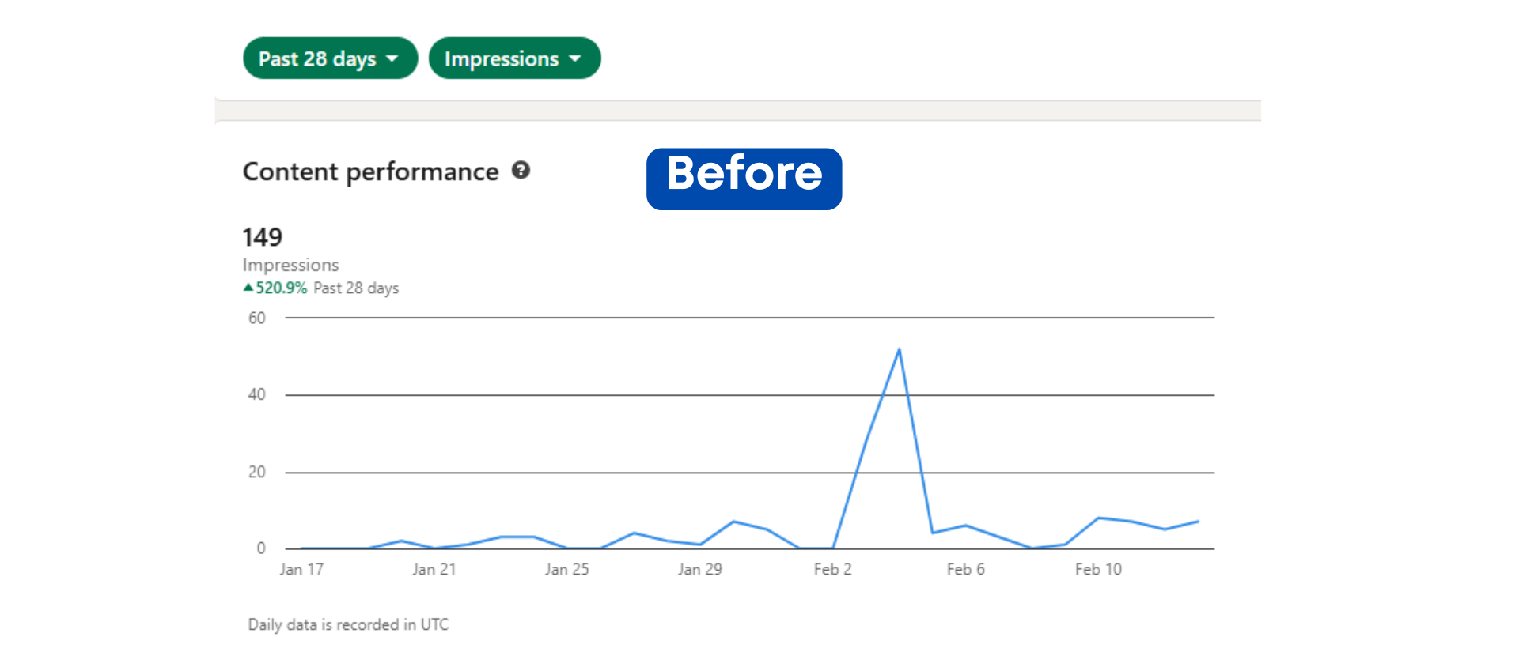The image size is (1519, 667).
Task: Click the Feb 6 axis label
Action: tap(966, 569)
